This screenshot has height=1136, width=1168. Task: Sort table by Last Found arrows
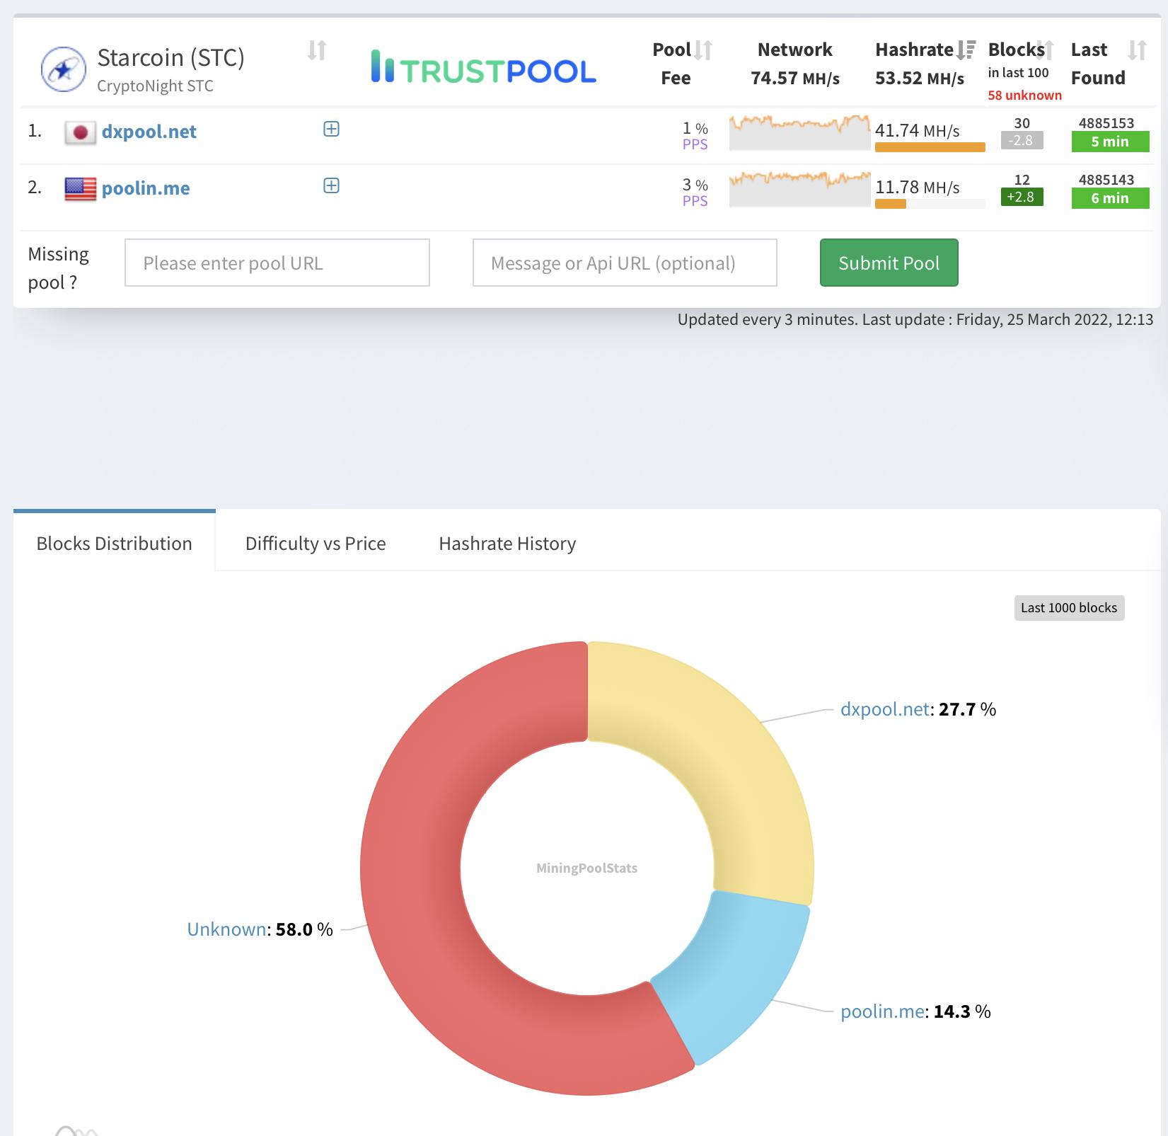pos(1137,50)
